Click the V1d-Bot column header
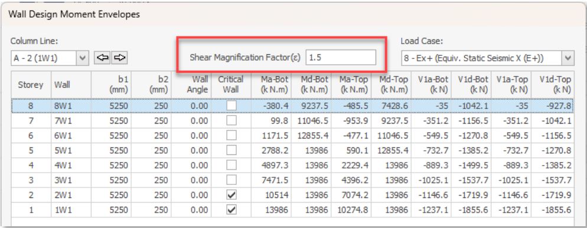The width and height of the screenshot is (587, 228). pos(472,85)
